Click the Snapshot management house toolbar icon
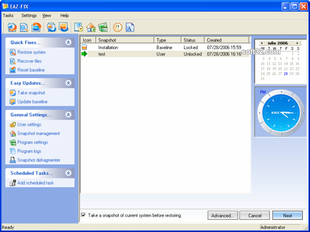 tap(91, 27)
